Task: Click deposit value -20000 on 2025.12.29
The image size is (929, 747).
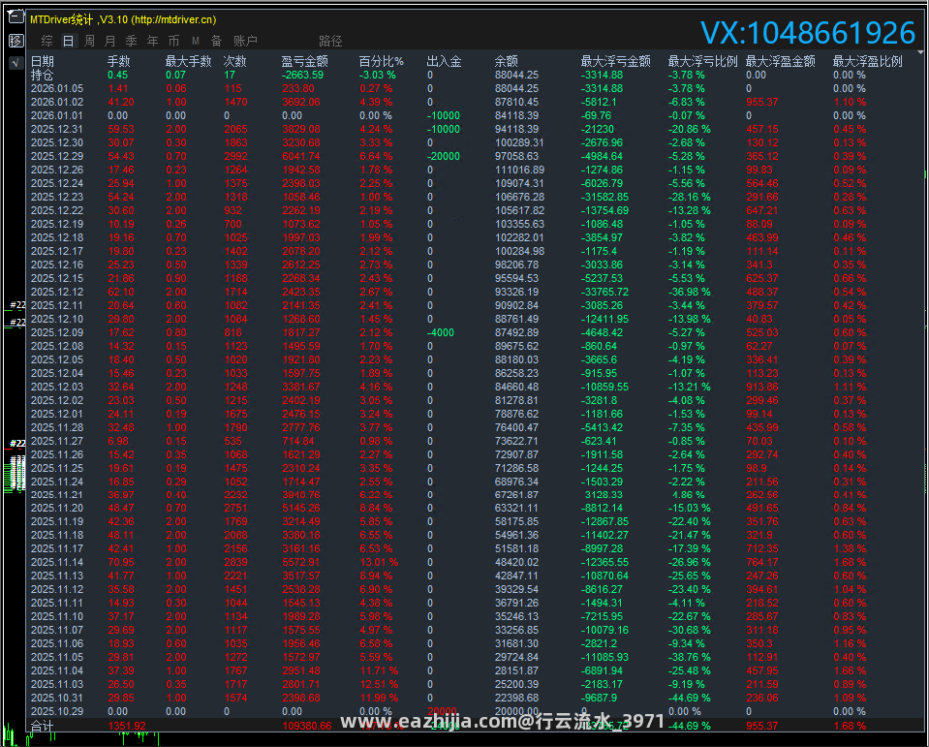Action: coord(444,156)
